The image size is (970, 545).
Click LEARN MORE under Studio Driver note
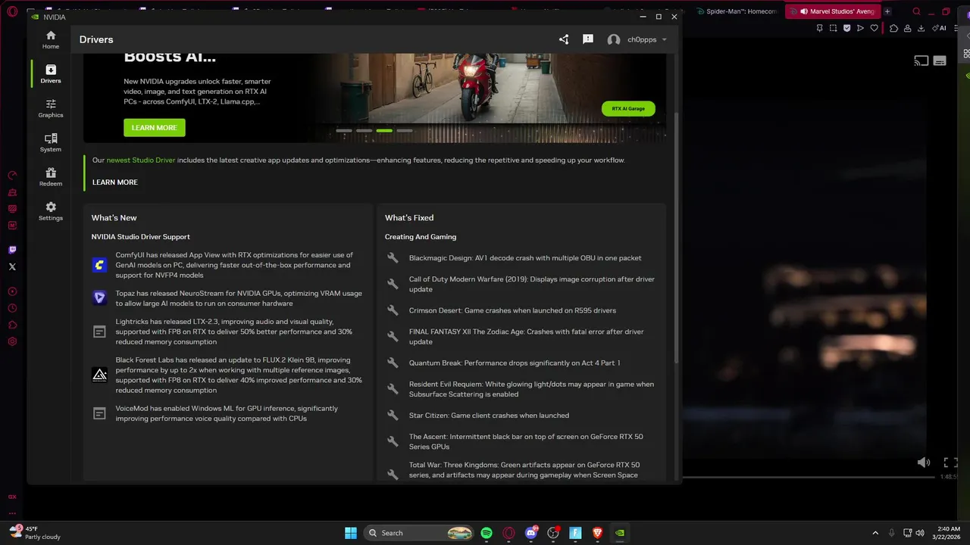coord(115,182)
